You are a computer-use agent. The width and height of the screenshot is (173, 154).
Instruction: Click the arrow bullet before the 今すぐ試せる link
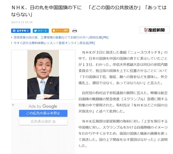tap(12, 43)
